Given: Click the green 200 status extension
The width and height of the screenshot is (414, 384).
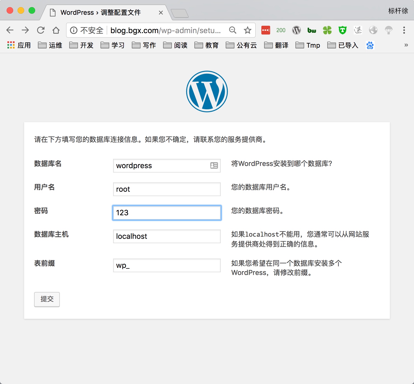Looking at the screenshot, I should coord(281,30).
